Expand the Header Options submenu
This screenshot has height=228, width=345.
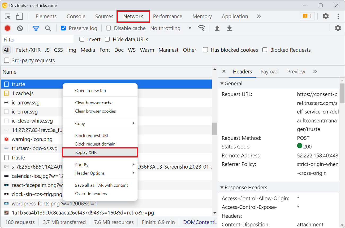pos(100,173)
